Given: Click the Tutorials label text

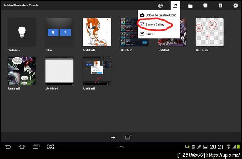Looking at the screenshot, I should (x=14, y=50).
